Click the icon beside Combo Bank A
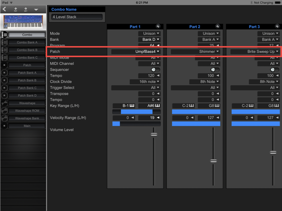282x211 pixels. pos(5,43)
